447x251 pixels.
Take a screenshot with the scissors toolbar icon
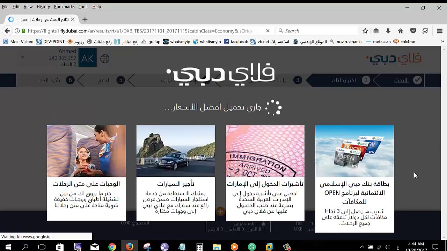425,31
